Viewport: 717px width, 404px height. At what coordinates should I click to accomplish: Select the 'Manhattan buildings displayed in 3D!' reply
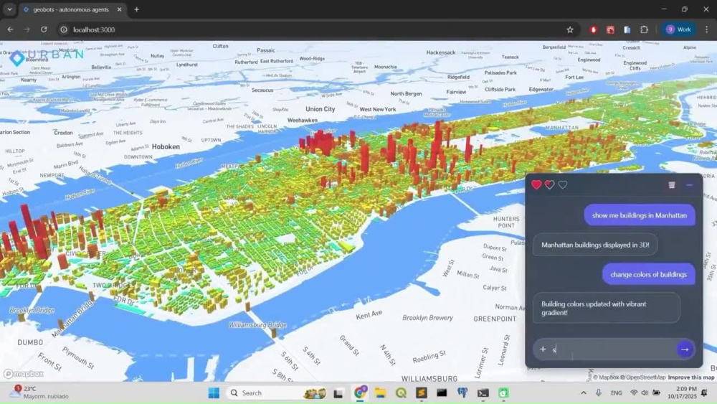point(595,245)
